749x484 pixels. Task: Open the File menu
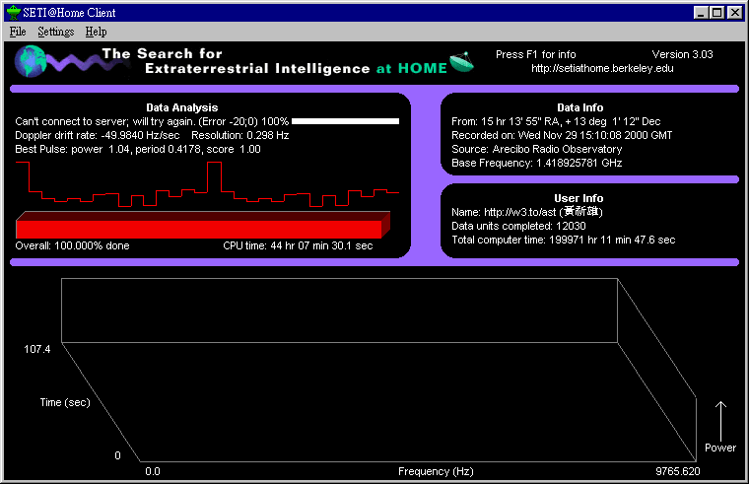click(18, 32)
